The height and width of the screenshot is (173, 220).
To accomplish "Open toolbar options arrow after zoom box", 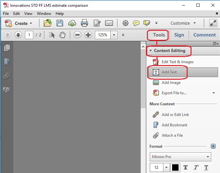I will coord(123,35).
